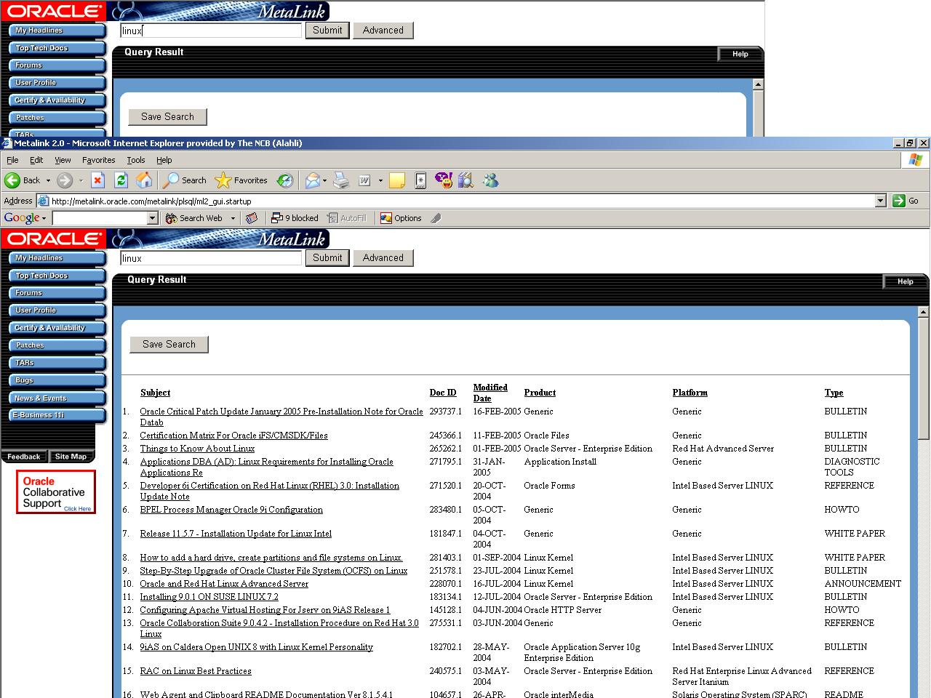Viewport: 931px width, 698px height.
Task: Click the Stop loading icon in toolbar
Action: coord(98,180)
